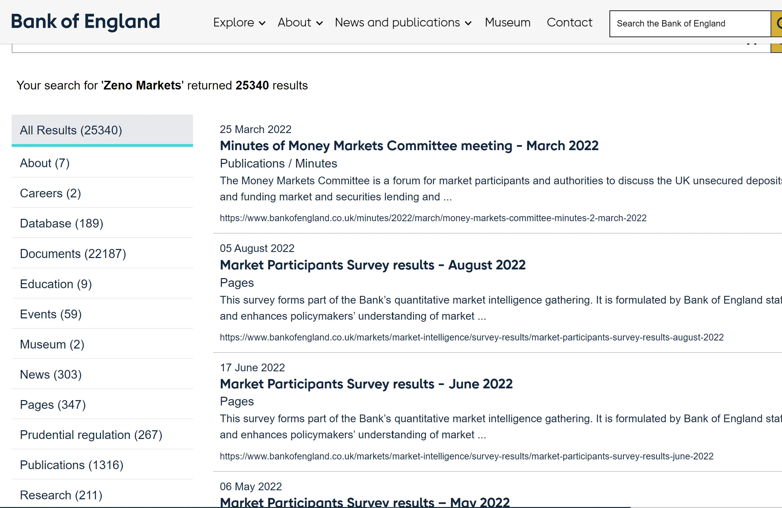Open the Contact navigation link

[570, 22]
